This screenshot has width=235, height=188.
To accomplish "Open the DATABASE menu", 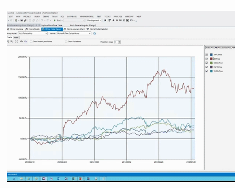I will click(x=72, y=16).
